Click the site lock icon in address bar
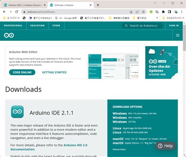 24,12
